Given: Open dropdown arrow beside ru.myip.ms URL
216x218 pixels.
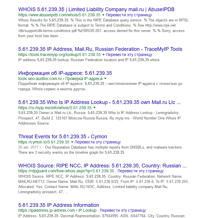Looking at the screenshot, I should [x=94, y=108].
